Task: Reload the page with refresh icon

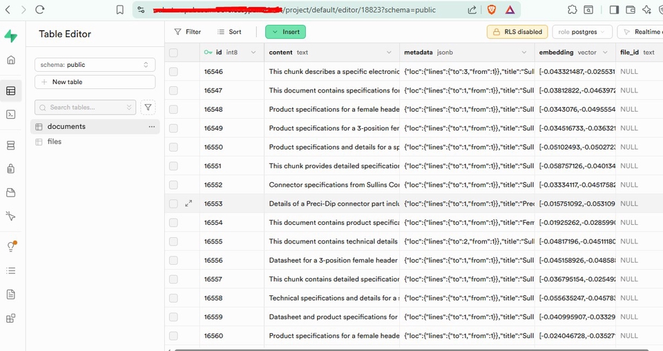Action: tap(40, 10)
